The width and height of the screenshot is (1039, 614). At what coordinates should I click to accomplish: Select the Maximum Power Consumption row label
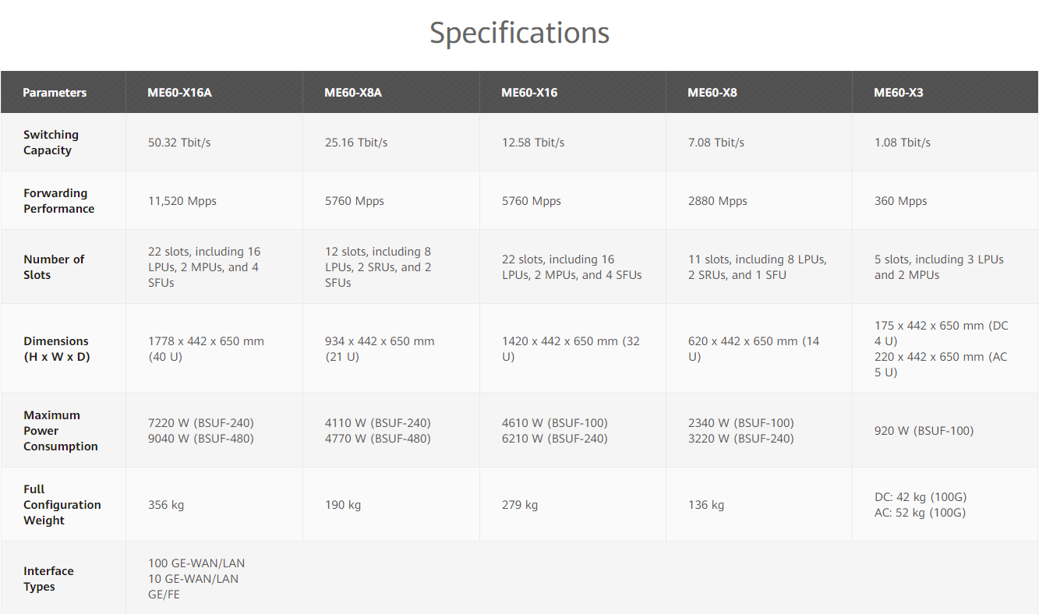coord(60,431)
